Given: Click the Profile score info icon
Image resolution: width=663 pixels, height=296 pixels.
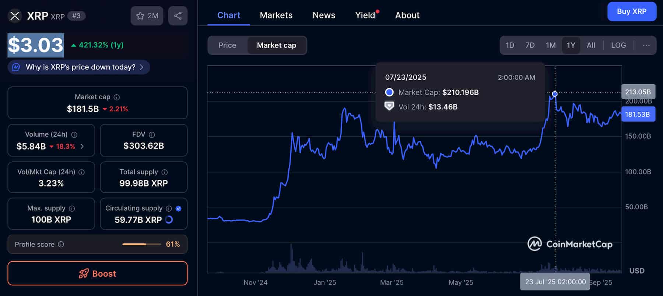Looking at the screenshot, I should pyautogui.click(x=61, y=245).
